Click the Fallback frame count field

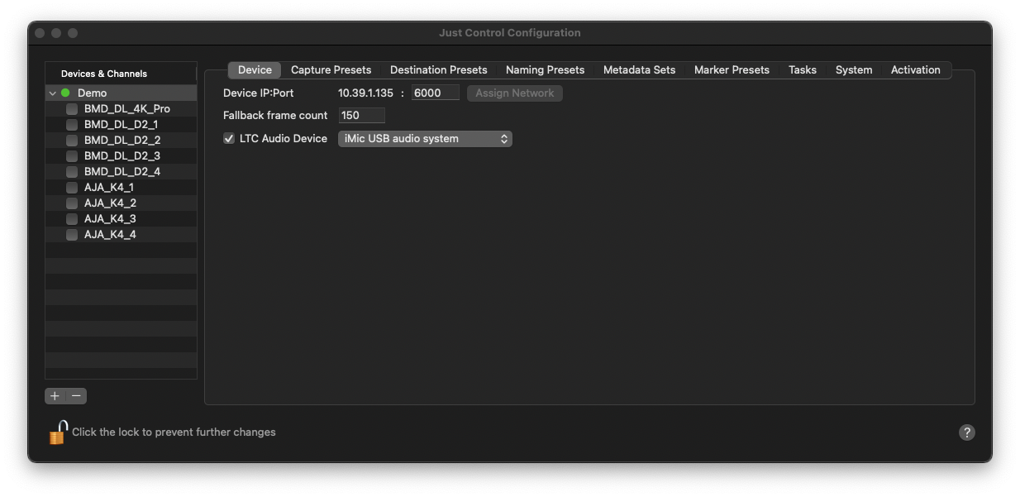(362, 116)
